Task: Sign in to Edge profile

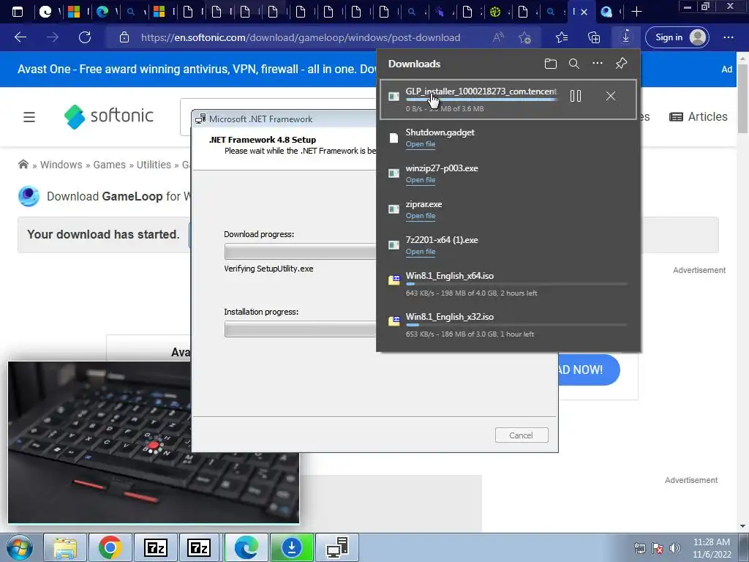Action: point(677,37)
